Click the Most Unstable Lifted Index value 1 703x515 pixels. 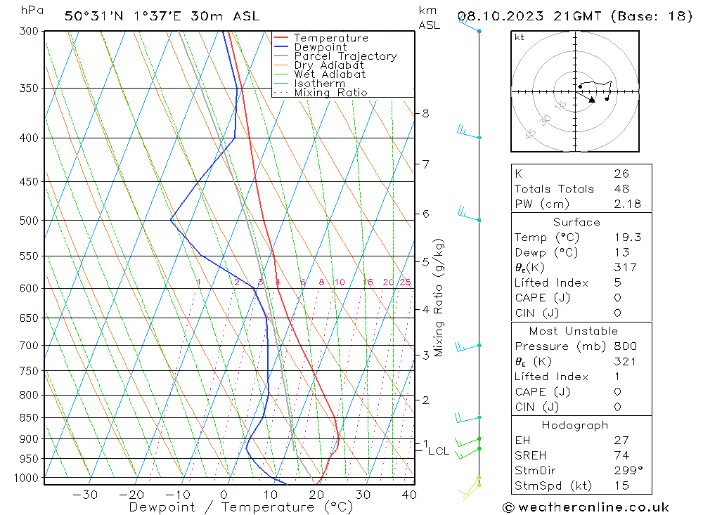[x=617, y=377]
